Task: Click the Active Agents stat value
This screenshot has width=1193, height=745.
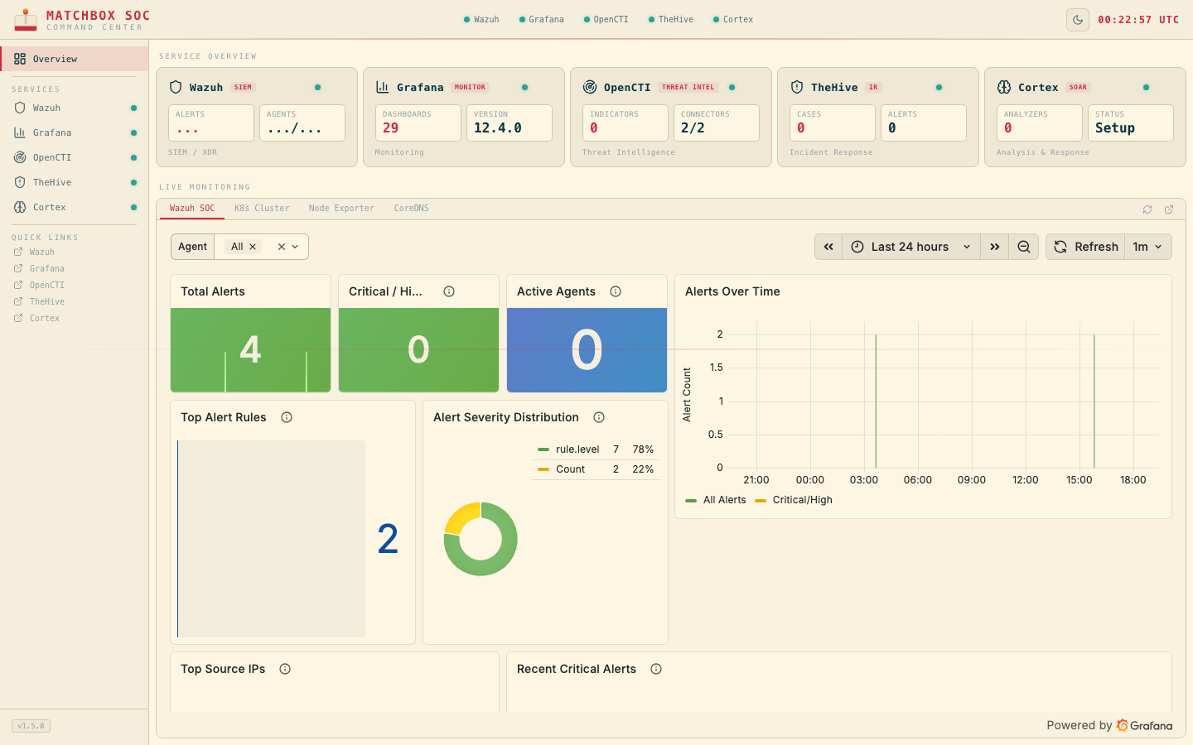Action: [587, 349]
